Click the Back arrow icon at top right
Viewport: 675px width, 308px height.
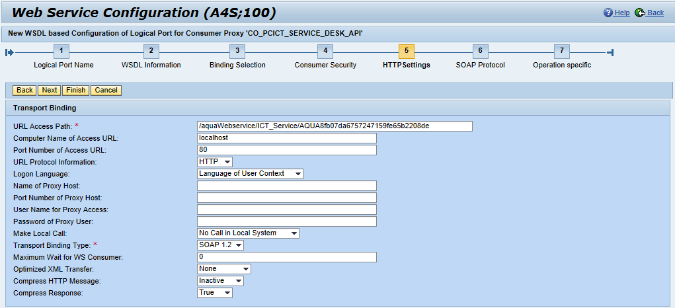[639, 13]
